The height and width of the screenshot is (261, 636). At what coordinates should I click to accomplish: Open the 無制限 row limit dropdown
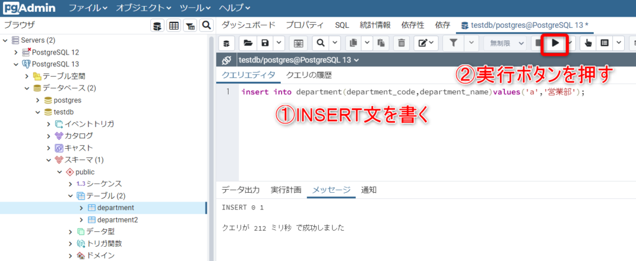click(x=502, y=43)
